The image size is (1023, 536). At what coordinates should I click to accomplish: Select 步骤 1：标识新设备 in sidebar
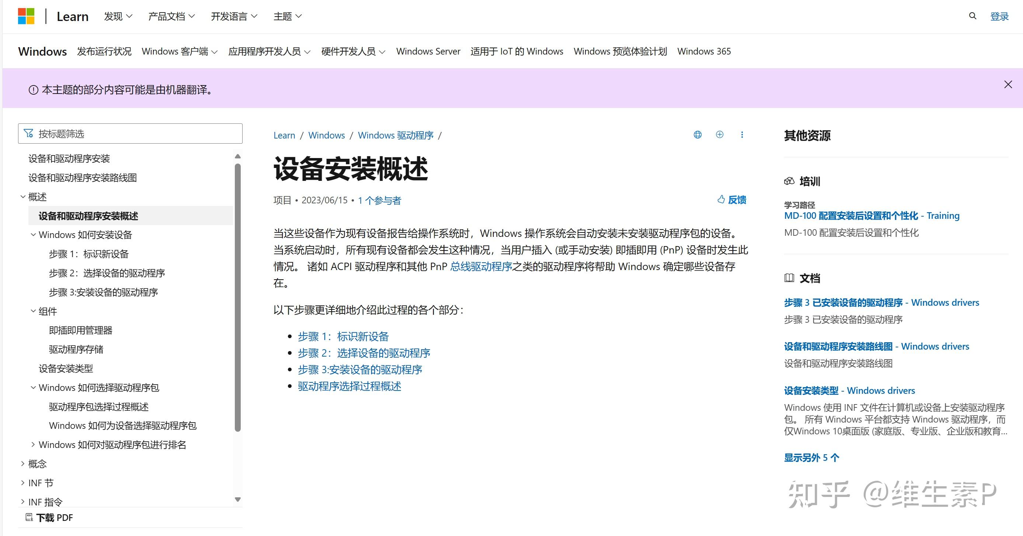(x=89, y=254)
